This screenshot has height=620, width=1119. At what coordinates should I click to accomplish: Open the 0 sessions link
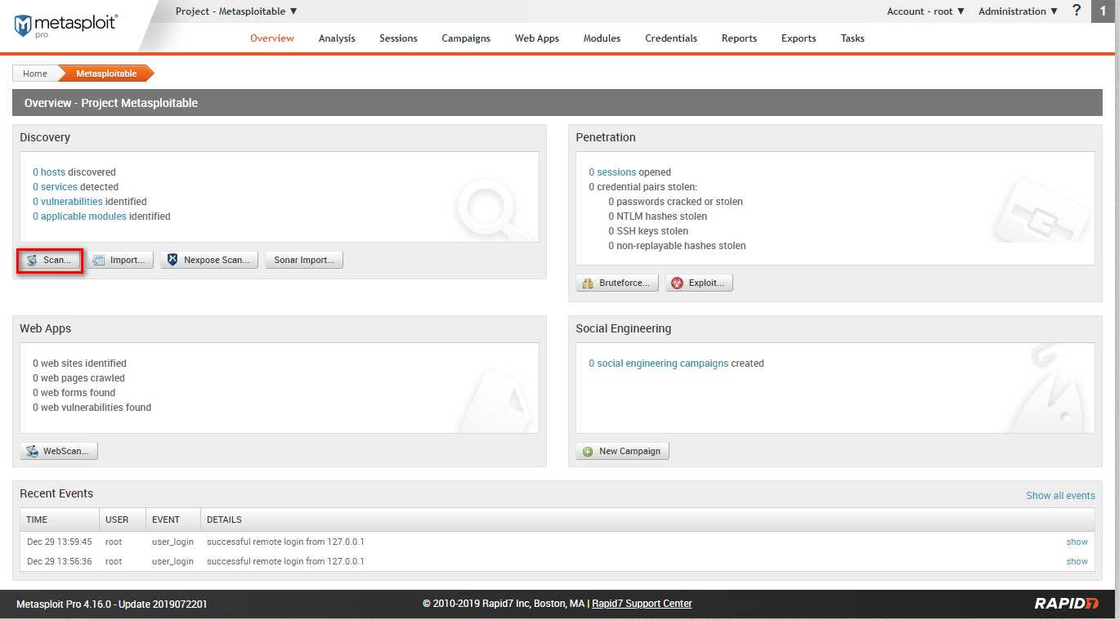click(612, 172)
